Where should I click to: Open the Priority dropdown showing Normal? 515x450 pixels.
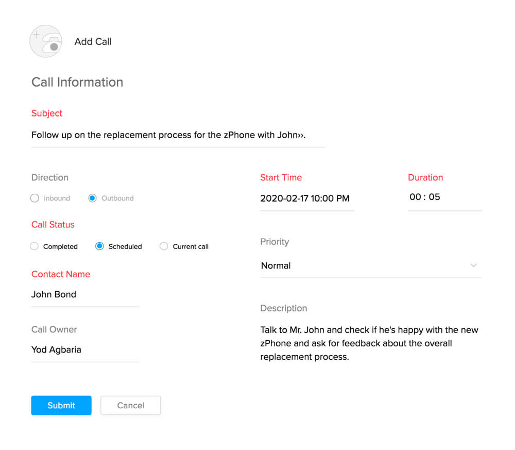click(371, 265)
